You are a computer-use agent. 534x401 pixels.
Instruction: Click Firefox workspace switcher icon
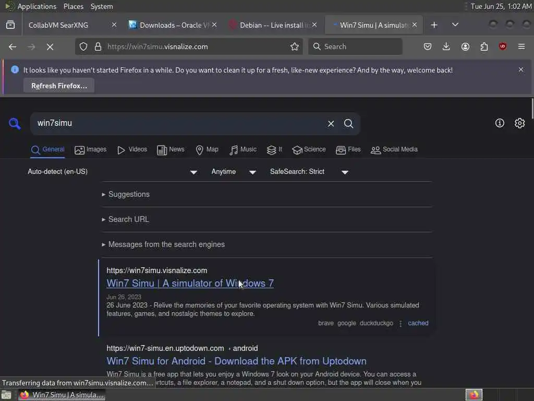tap(474, 395)
